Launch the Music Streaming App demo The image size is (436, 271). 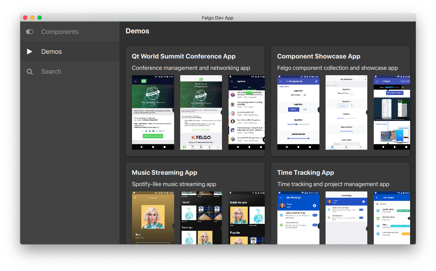tap(164, 172)
